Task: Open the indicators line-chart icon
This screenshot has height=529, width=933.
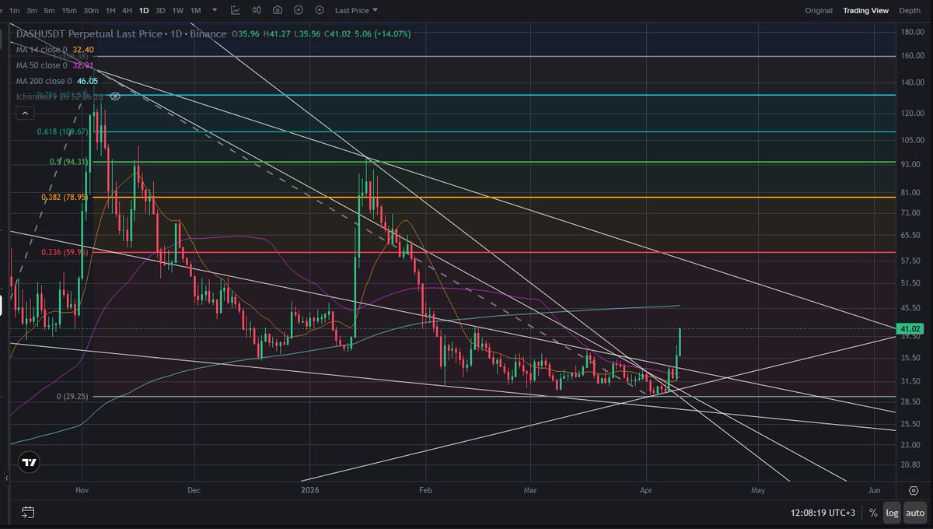Action: (x=236, y=11)
